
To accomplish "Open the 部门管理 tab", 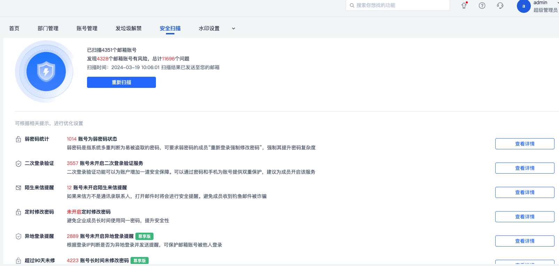I will pyautogui.click(x=48, y=28).
